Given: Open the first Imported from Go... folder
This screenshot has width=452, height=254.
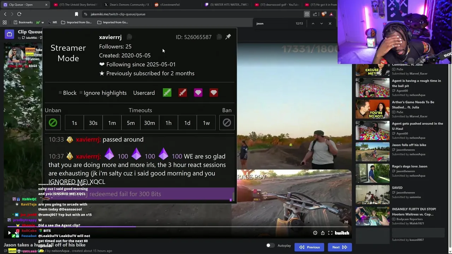Looking at the screenshot, I should 76,22.
